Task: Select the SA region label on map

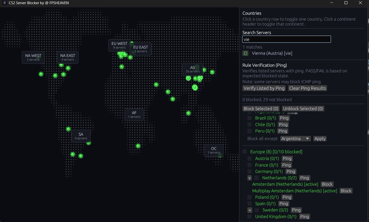Action: click(x=81, y=136)
